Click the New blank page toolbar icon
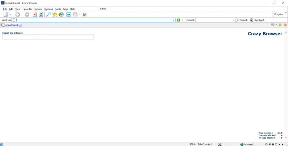Image resolution: width=288 pixels, height=146 pixels. [x=6, y=14]
